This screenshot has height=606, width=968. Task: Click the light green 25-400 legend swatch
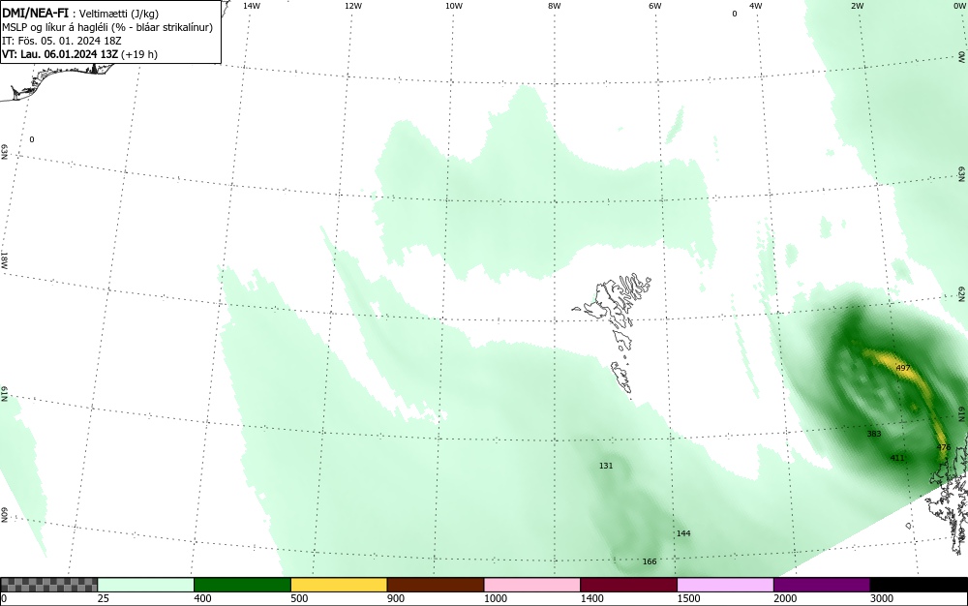coord(146,585)
